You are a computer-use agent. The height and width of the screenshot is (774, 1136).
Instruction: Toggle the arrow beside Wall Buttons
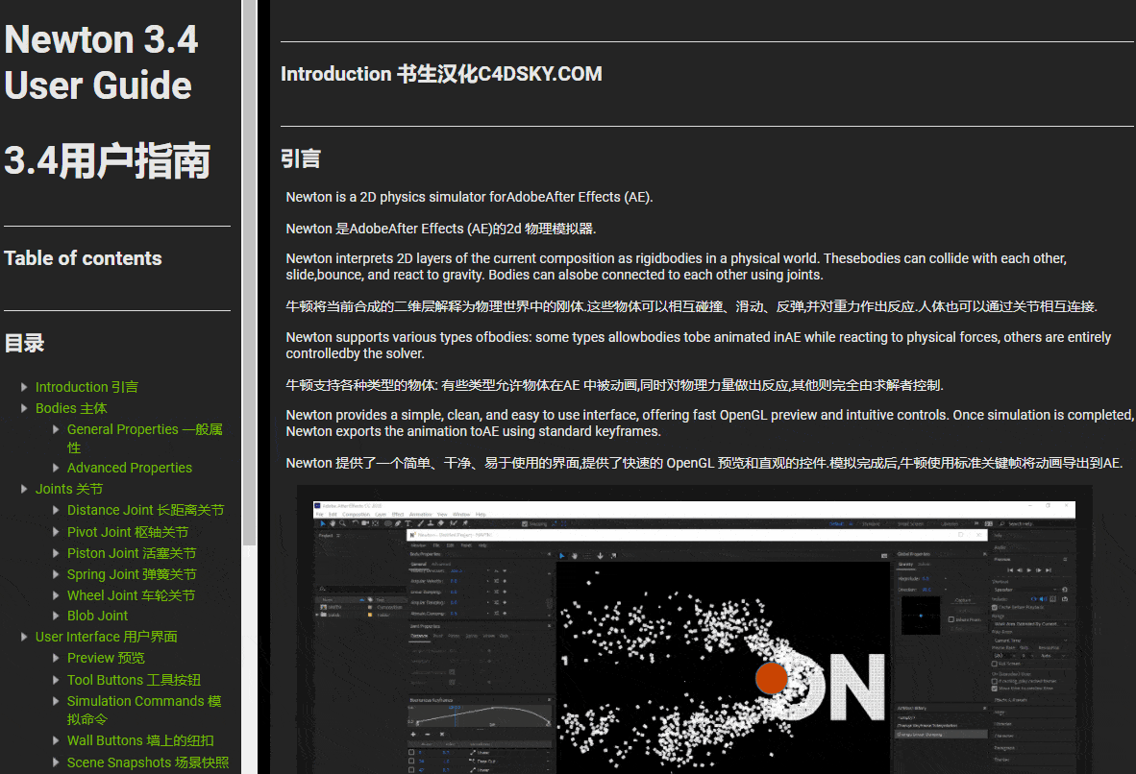pos(56,740)
